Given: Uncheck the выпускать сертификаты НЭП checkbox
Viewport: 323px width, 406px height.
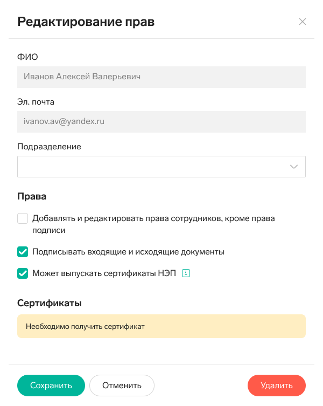Looking at the screenshot, I should (23, 273).
